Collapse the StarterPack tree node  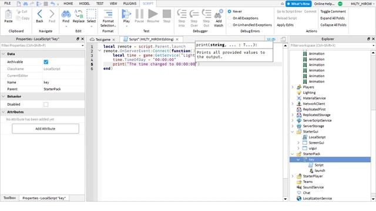coord(293,154)
